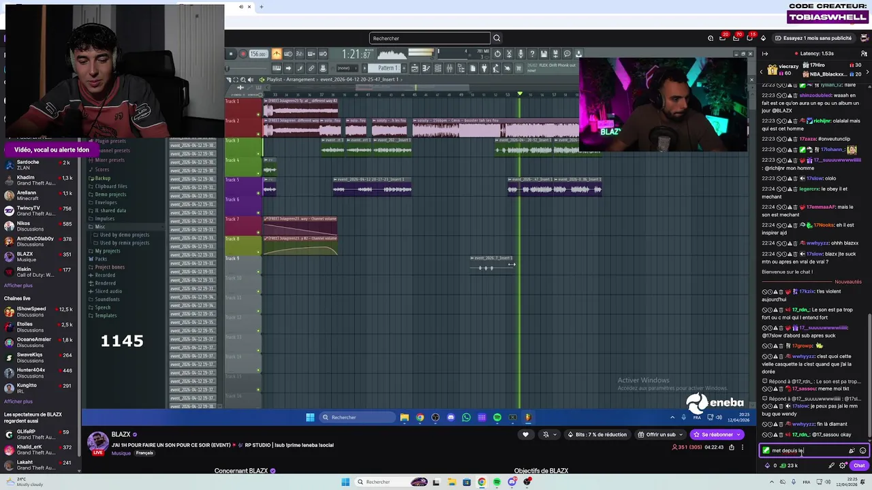Show previous gift leaderboard entry arrow

[761, 72]
